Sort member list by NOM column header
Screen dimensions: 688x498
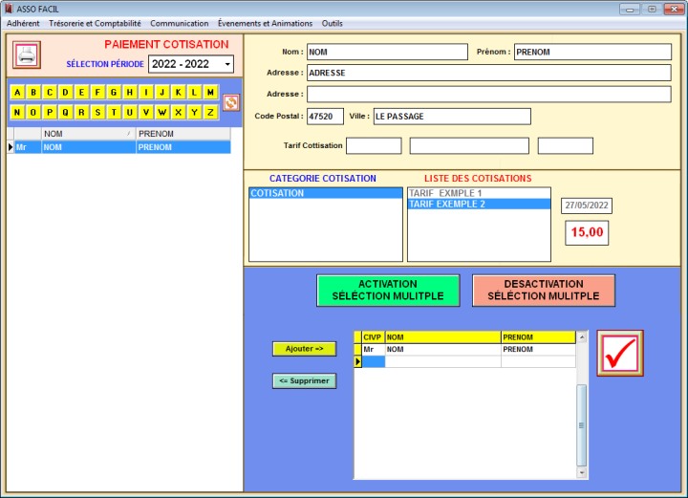pos(86,134)
